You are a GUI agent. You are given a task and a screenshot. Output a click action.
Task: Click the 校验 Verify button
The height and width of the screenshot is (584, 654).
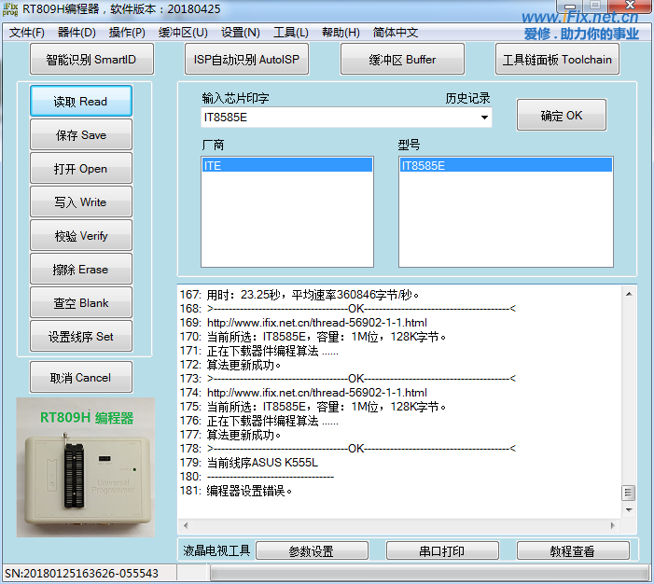[x=81, y=236]
